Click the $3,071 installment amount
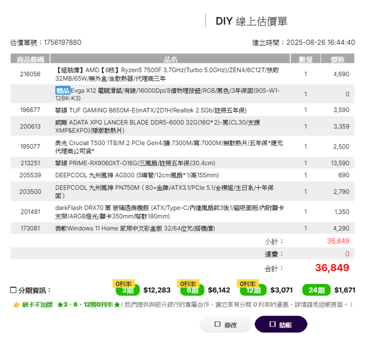 (281, 290)
